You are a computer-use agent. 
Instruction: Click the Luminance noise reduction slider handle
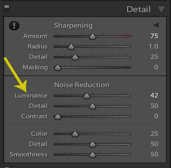tap(87, 96)
